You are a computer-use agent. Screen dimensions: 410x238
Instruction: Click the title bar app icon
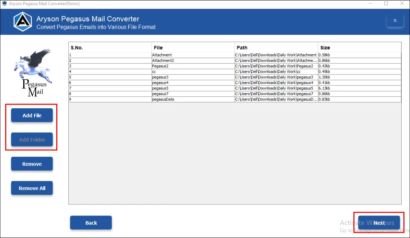coord(5,3)
